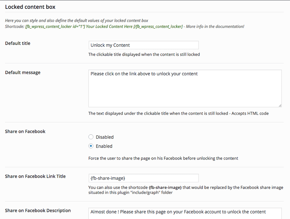The width and height of the screenshot is (290, 219).
Task: Click the Share on Facebook Link Title label
Action: tap(35, 176)
